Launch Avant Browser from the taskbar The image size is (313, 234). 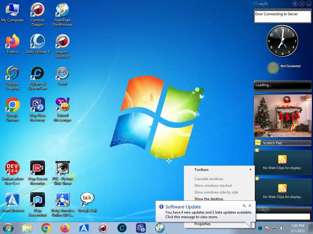tap(84, 228)
